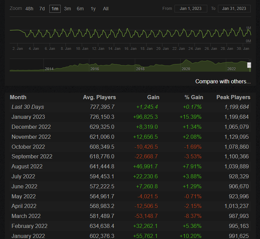The width and height of the screenshot is (260, 239).
Task: Edit the To date field
Action: [234, 9]
